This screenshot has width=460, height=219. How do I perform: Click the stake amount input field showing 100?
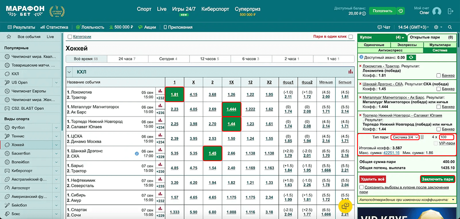pyautogui.click(x=446, y=137)
